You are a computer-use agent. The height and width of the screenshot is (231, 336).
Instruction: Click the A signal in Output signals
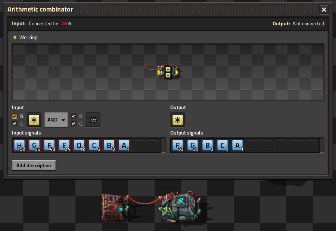[238, 145]
